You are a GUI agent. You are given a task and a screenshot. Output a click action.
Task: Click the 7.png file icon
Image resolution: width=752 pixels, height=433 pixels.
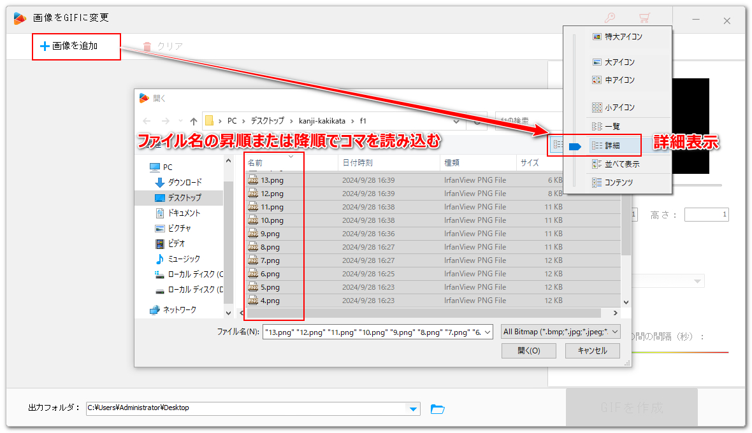click(253, 261)
